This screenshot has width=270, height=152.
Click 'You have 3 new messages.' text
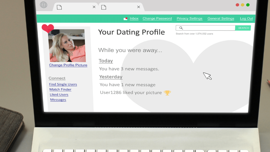coord(129,69)
